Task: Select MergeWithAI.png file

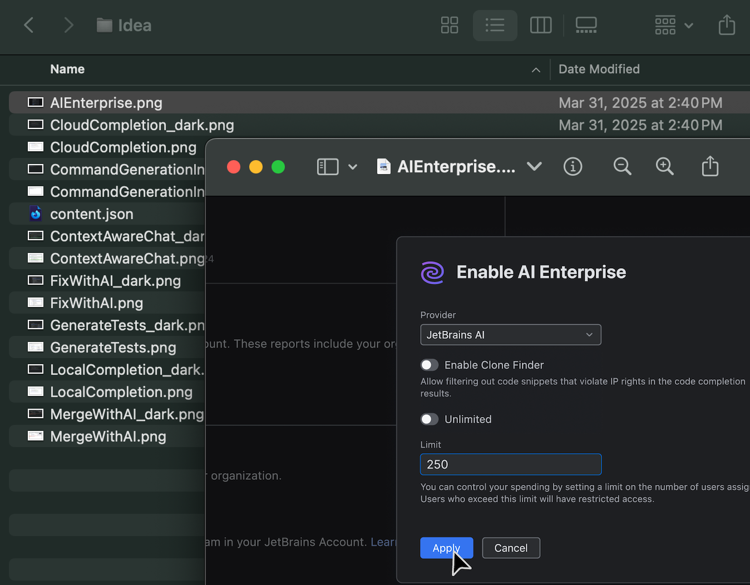Action: 108,437
